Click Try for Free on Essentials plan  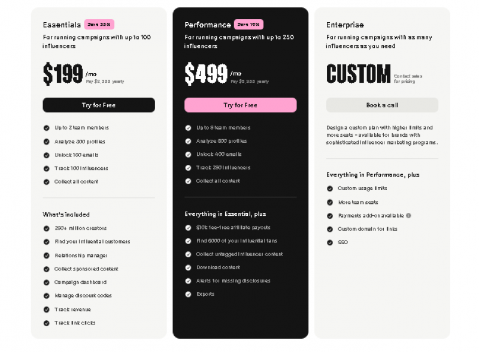tap(99, 104)
